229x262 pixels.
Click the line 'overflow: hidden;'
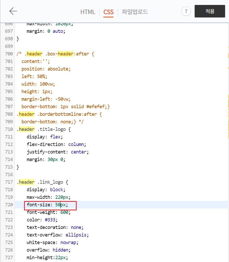(x=49, y=250)
